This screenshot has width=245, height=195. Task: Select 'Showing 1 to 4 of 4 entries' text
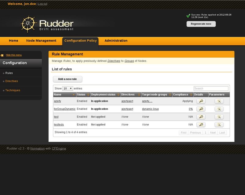tap(71, 132)
